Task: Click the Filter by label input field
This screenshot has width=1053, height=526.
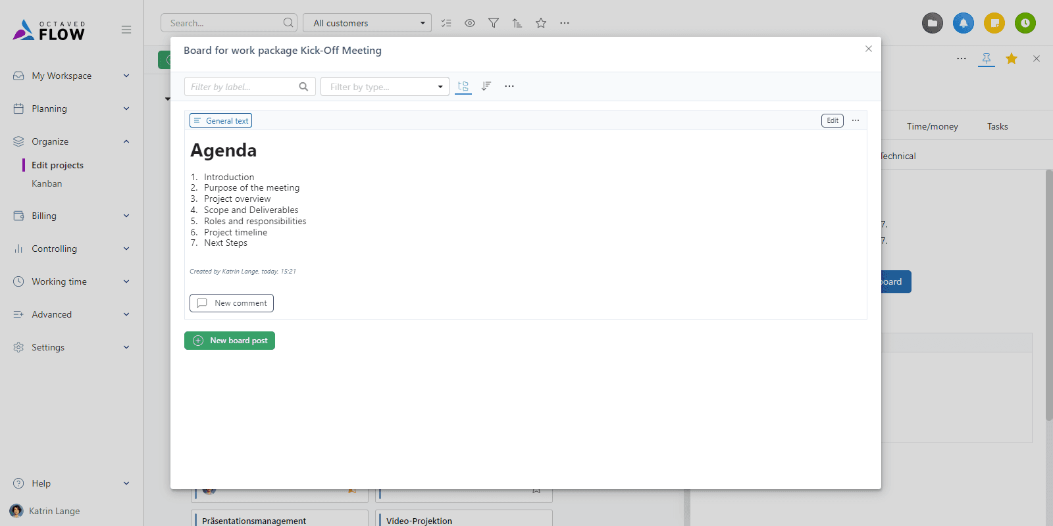Action: [242, 87]
